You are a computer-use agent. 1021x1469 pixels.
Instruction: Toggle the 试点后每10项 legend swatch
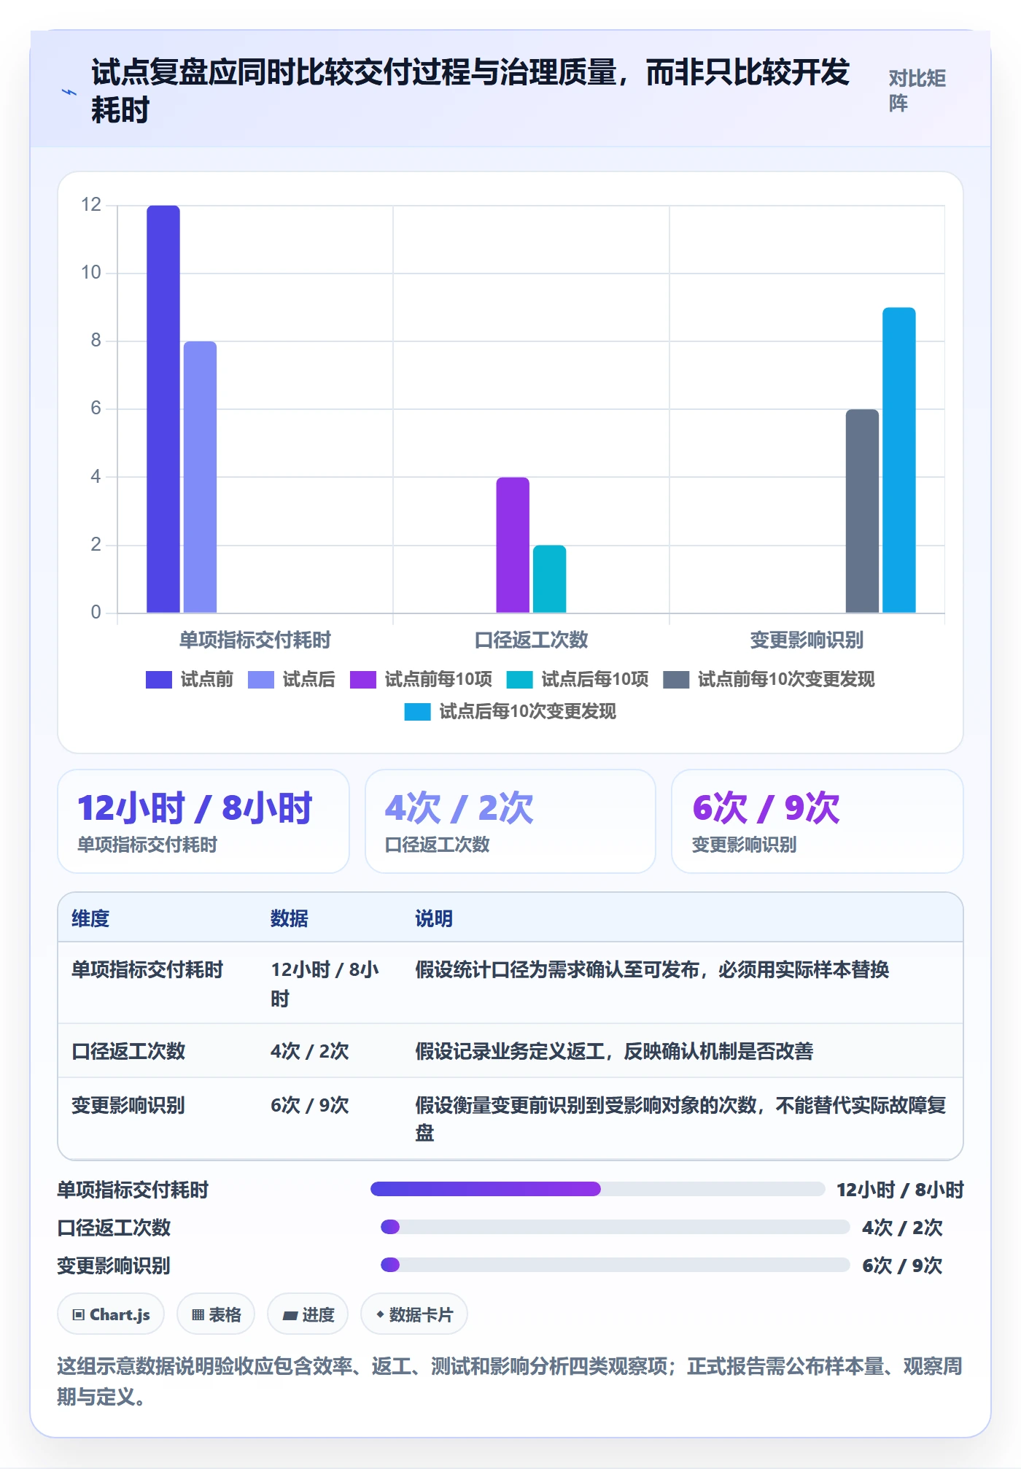[x=519, y=680]
